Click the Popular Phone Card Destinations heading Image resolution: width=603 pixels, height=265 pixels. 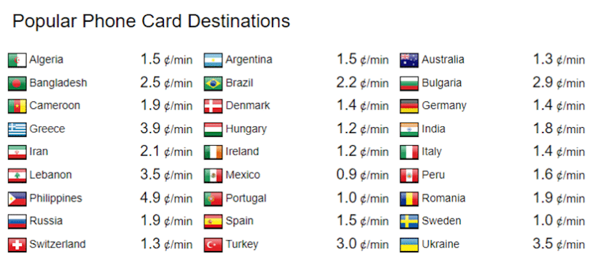coord(151,22)
